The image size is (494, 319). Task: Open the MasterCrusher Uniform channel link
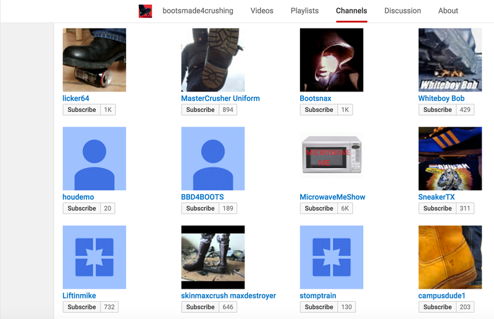220,98
